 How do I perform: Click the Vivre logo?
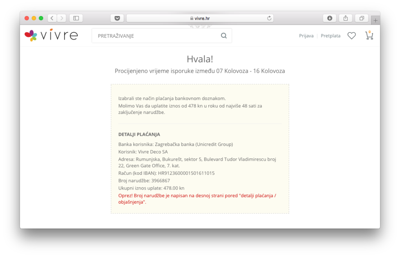pyautogui.click(x=51, y=35)
